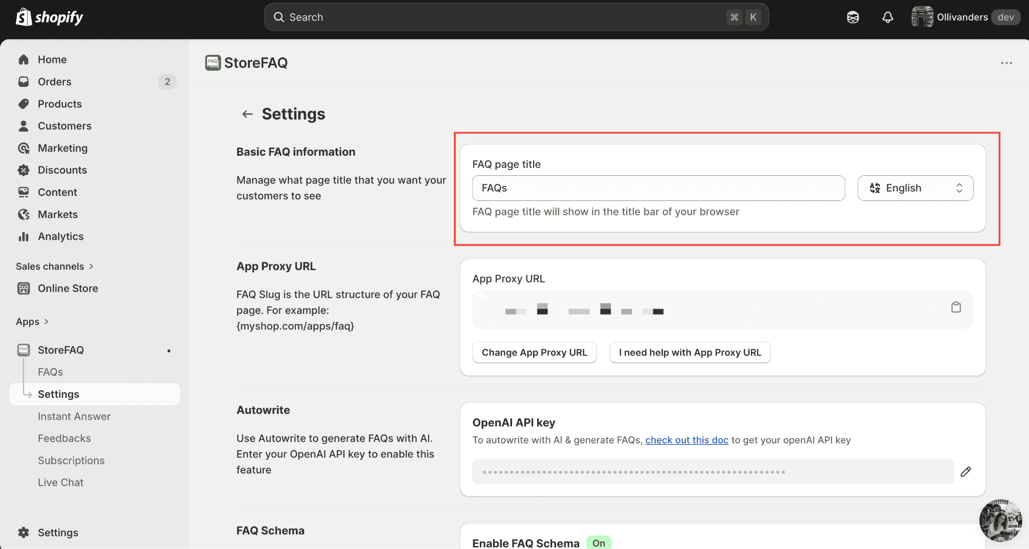The width and height of the screenshot is (1029, 549).
Task: Open Instant Answer under StoreFAQ
Action: point(74,416)
